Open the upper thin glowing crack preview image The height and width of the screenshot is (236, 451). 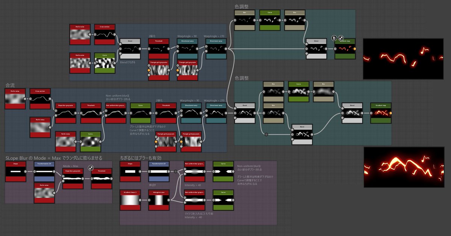pyautogui.click(x=403, y=58)
